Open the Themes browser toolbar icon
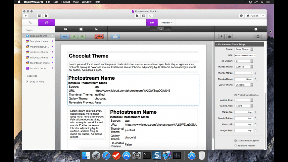Image resolution: width=288 pixels, height=162 pixels. pos(137,16)
